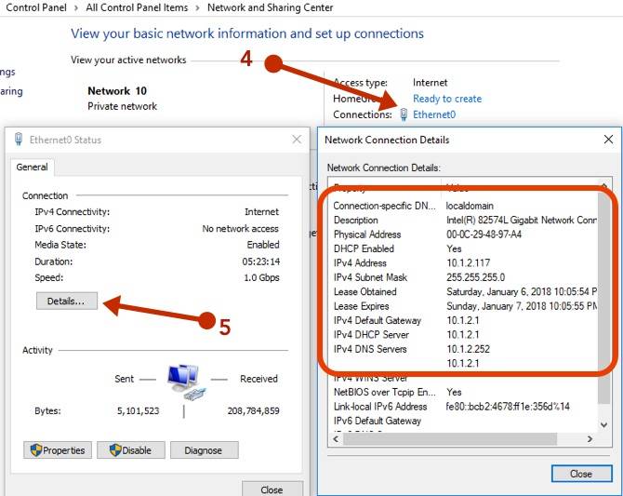Select the Lease Obtained row
623x496 pixels.
[x=464, y=291]
